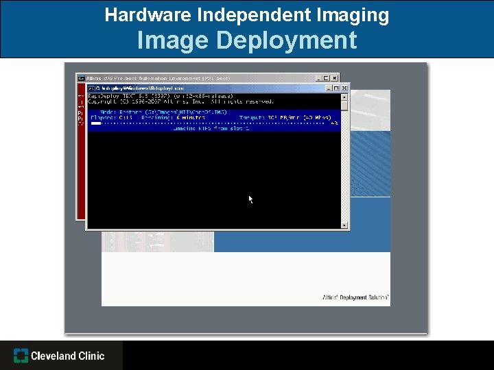Click the Copyright Altiris, Inc. line

point(181,101)
